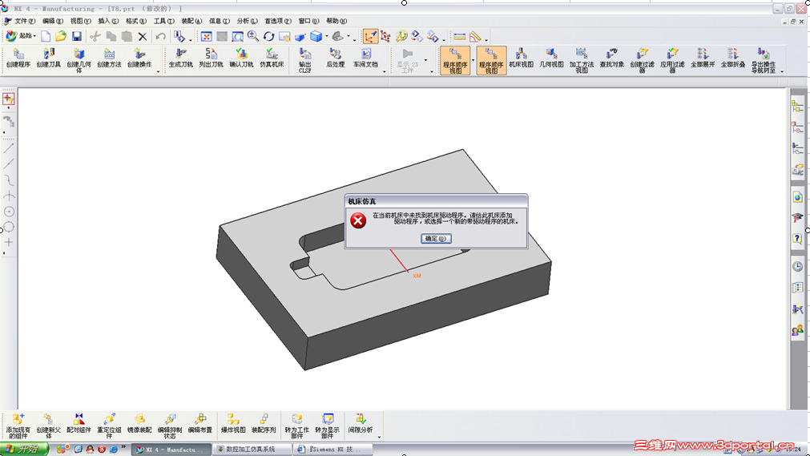The width and height of the screenshot is (810, 456).
Task: Click 全部折叠 to collapse all
Action: pos(733,58)
